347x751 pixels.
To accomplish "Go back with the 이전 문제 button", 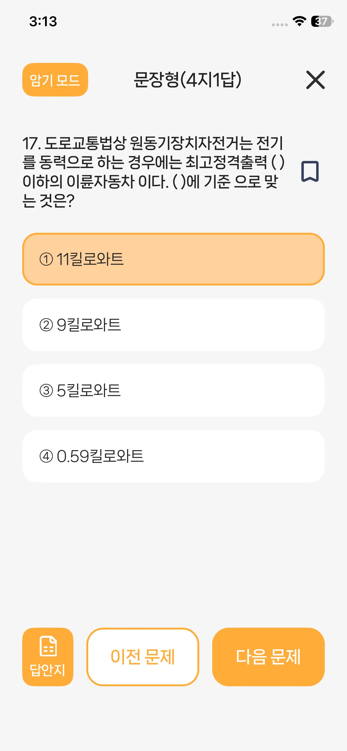I will pos(143,657).
